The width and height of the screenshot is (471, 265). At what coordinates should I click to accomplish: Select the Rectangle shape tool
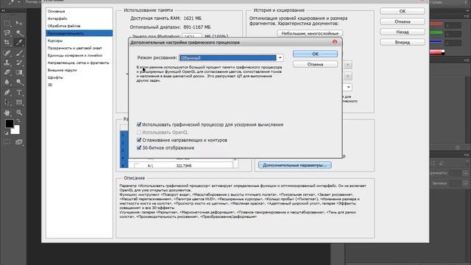coord(19,102)
